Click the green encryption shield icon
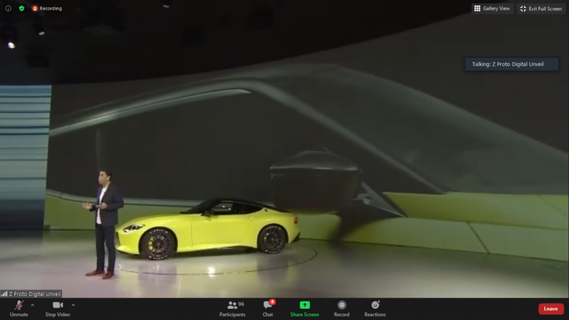This screenshot has height=320, width=569. pyautogui.click(x=22, y=9)
